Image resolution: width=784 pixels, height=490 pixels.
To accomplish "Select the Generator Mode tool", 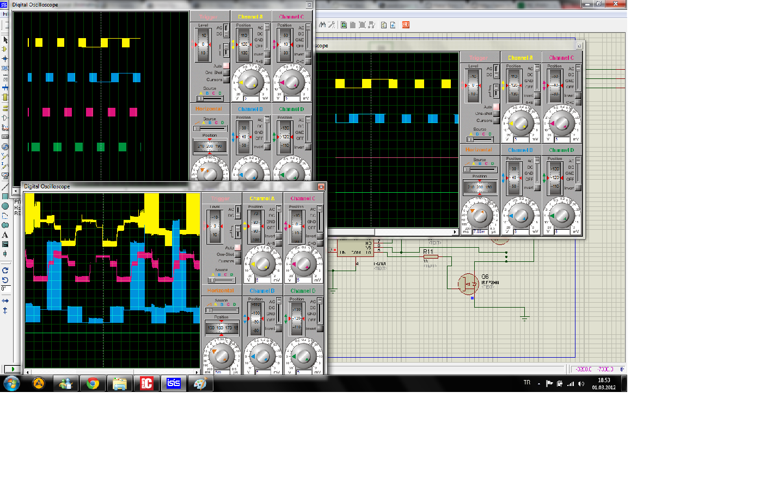I will pos(5,146).
